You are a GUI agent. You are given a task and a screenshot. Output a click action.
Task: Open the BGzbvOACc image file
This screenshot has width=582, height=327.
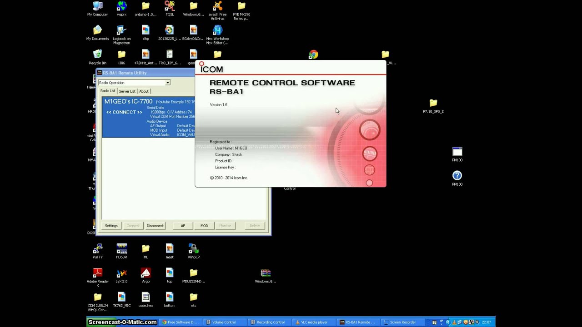click(x=193, y=33)
